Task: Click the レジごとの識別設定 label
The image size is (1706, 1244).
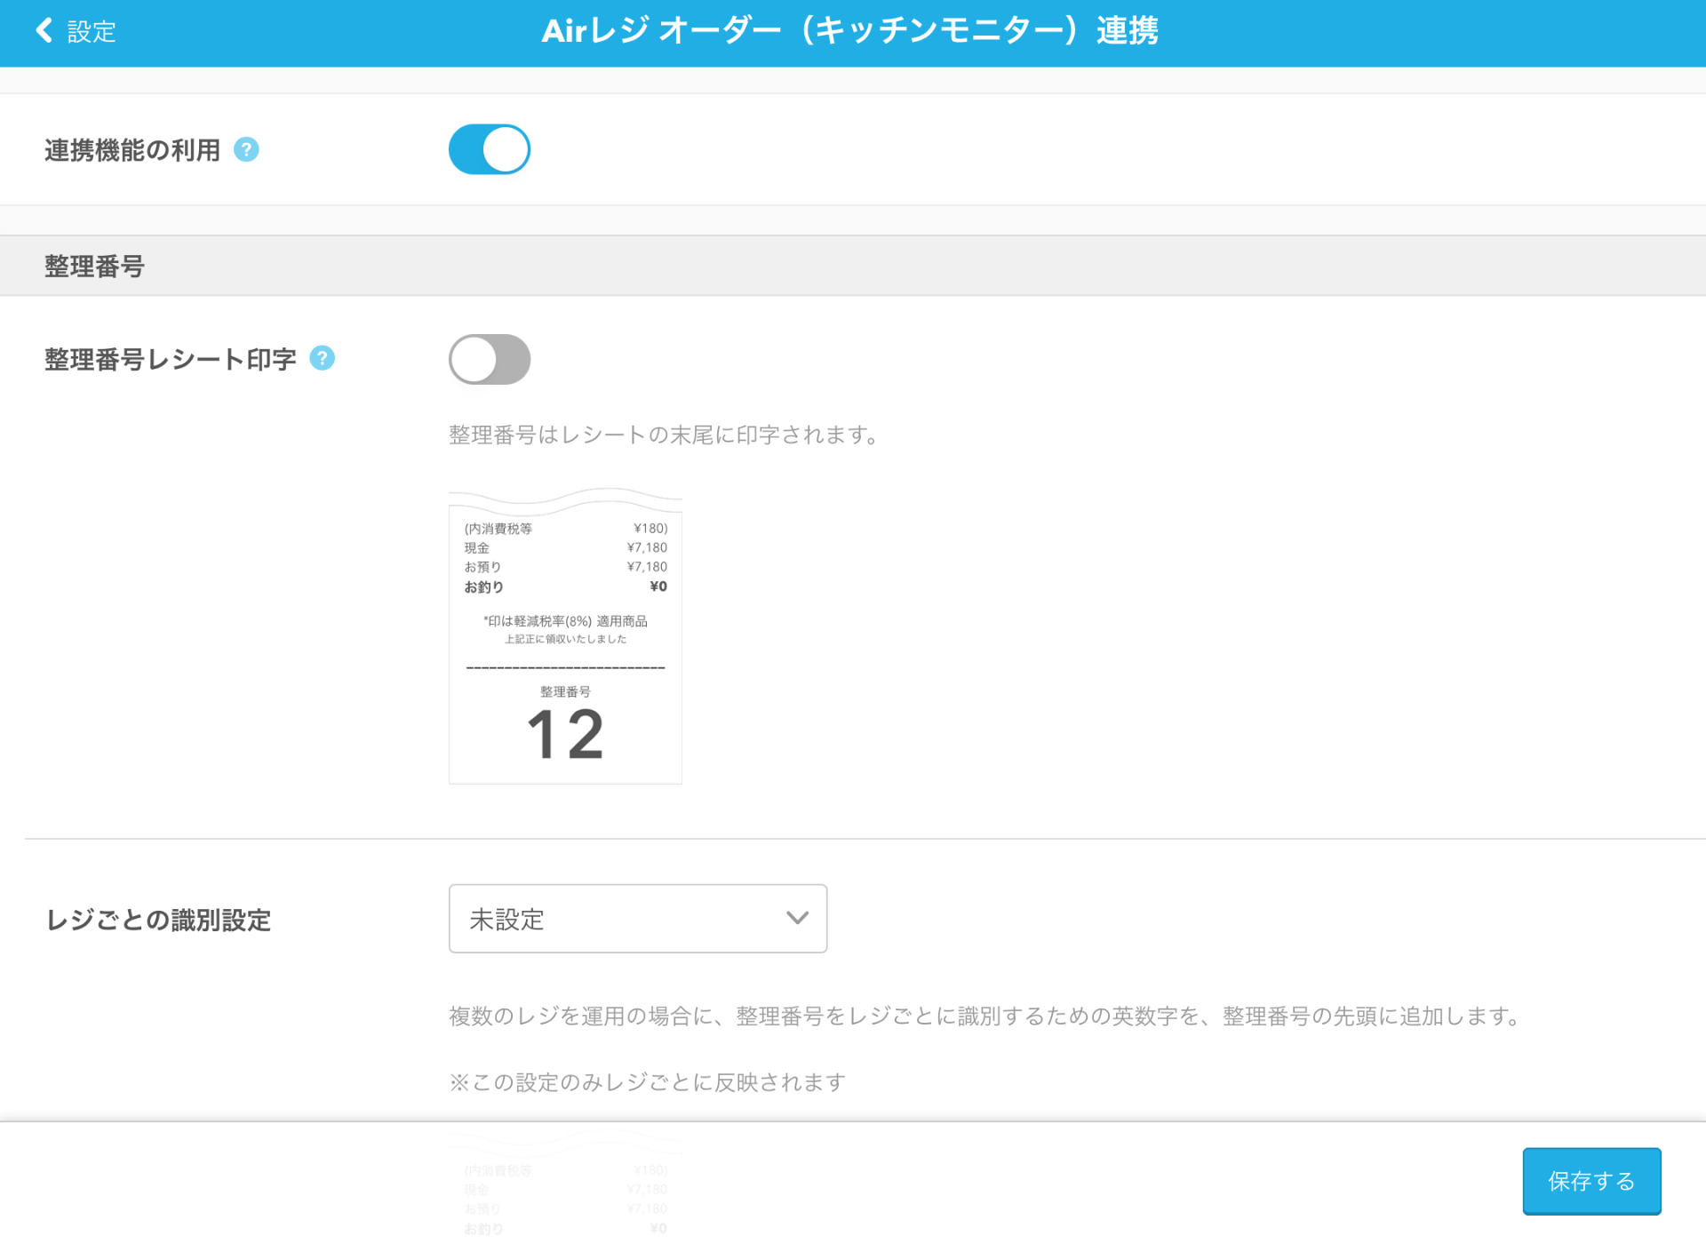Action: pyautogui.click(x=158, y=920)
